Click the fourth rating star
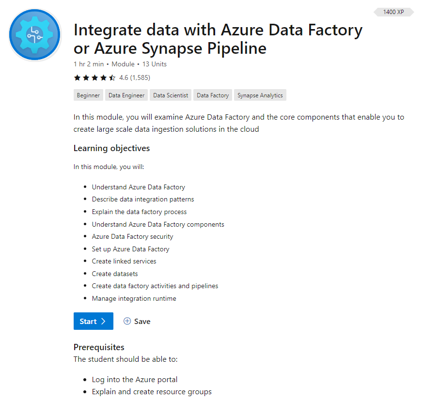 (x=103, y=77)
